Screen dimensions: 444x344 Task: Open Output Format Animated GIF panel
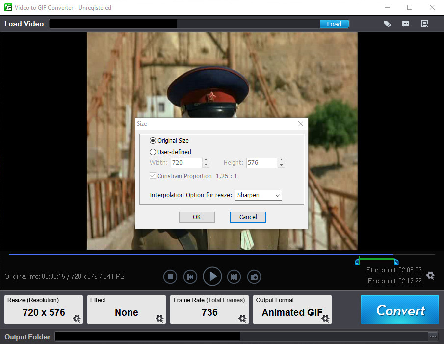coord(292,310)
